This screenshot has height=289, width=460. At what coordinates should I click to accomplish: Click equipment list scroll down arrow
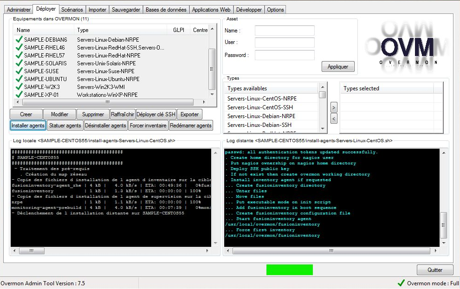pyautogui.click(x=212, y=94)
